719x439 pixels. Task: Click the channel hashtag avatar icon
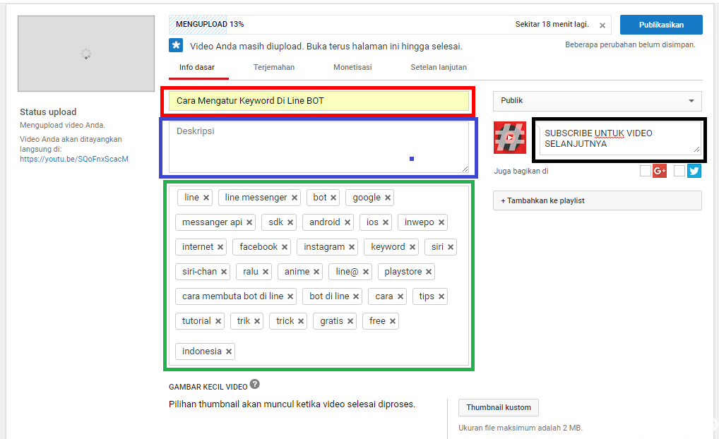[510, 138]
